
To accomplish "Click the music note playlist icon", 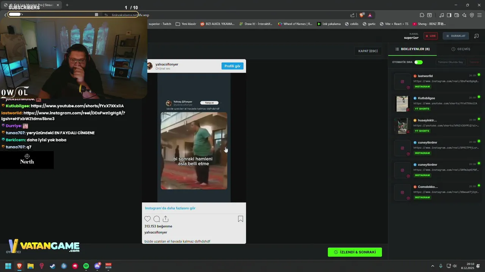I will pos(442,15).
